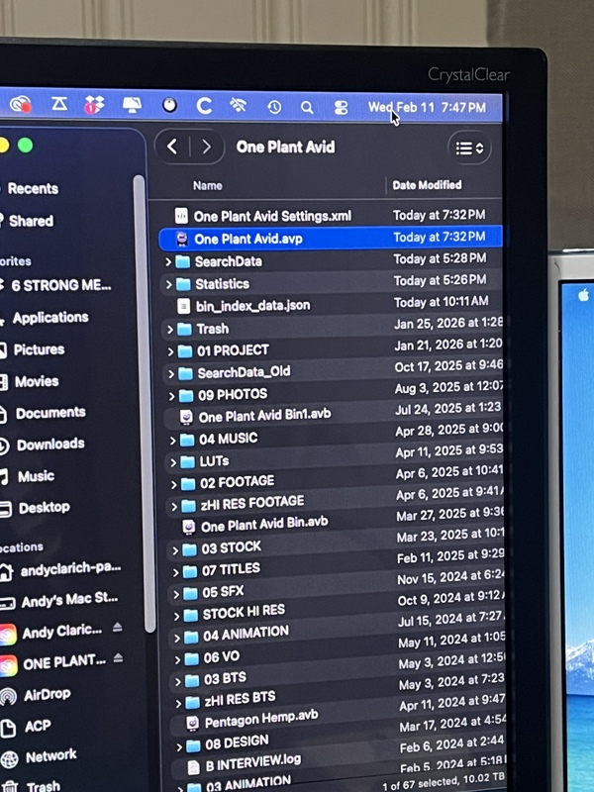Click the Finder forward navigation arrow
594x792 pixels.
[x=206, y=147]
